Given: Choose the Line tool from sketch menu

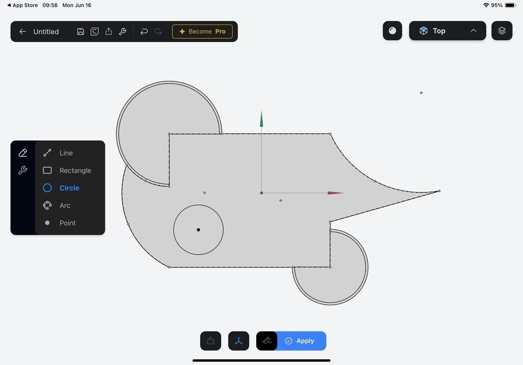Looking at the screenshot, I should [66, 153].
